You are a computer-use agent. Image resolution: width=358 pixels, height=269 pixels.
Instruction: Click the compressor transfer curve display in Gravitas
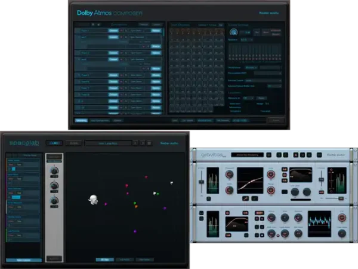coord(250,181)
